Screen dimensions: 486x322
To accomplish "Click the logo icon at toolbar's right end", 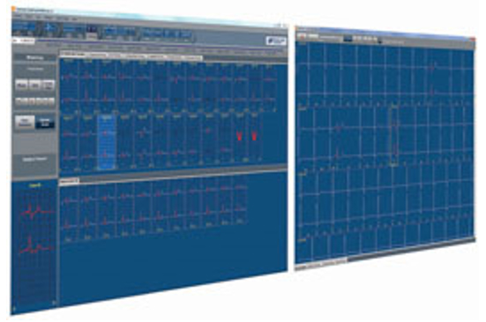I will 275,40.
